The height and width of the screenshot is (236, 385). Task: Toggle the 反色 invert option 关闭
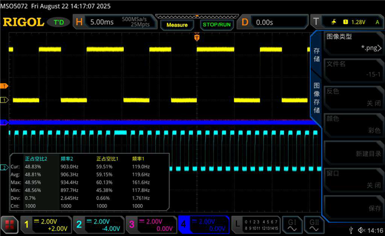[x=354, y=97]
